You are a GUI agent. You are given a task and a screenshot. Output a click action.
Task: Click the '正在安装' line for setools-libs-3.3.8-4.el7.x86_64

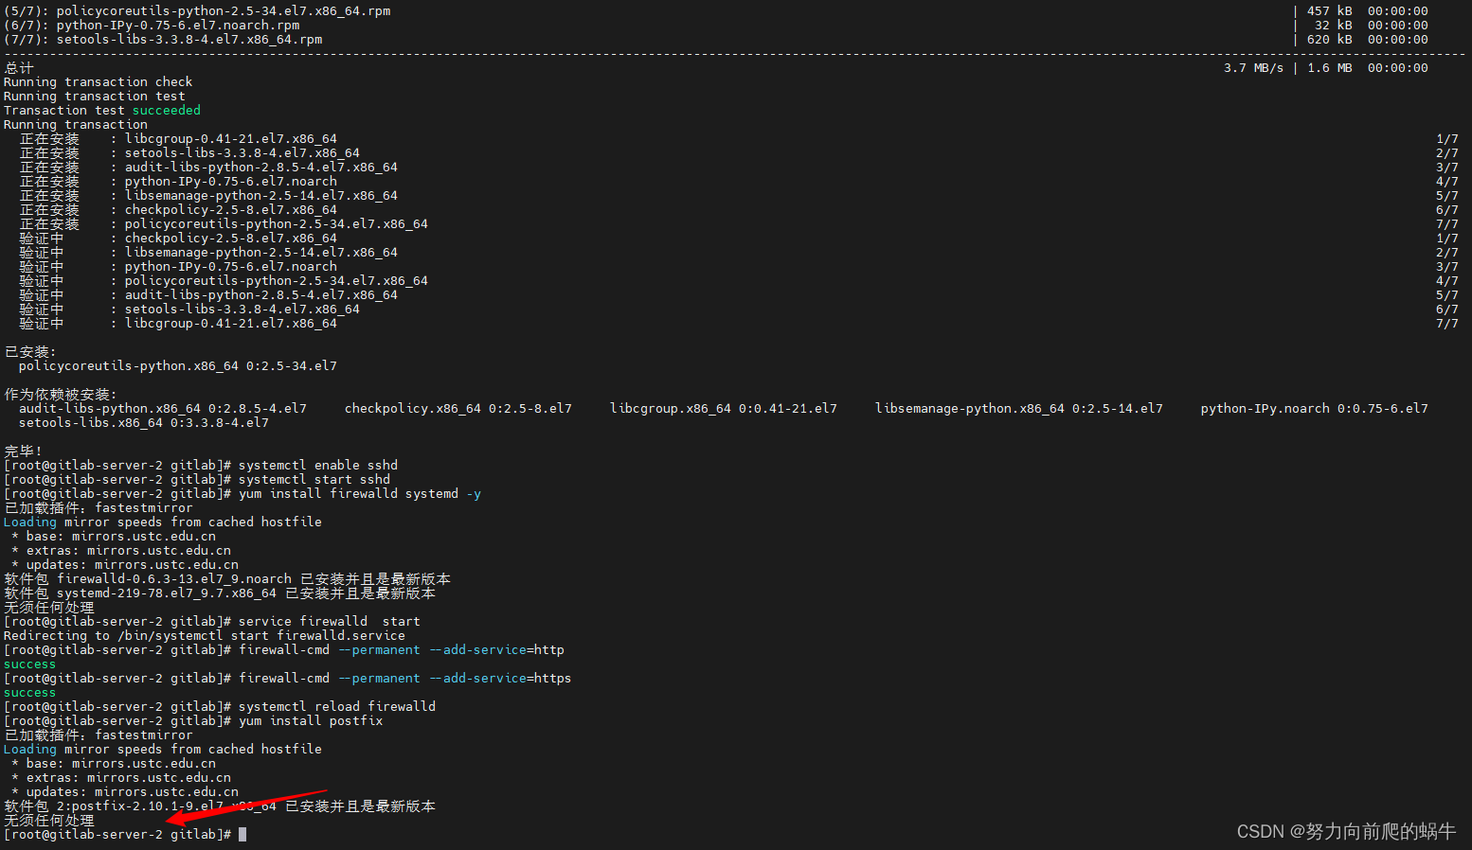[x=189, y=153]
